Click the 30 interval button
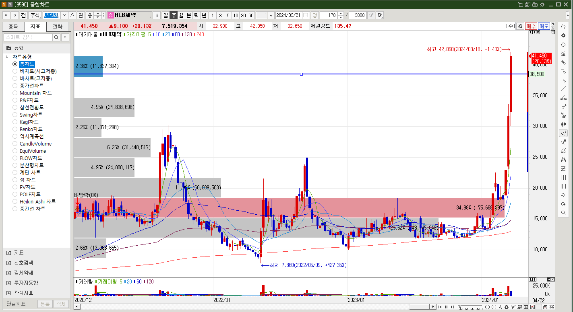The image size is (573, 312). click(x=243, y=15)
